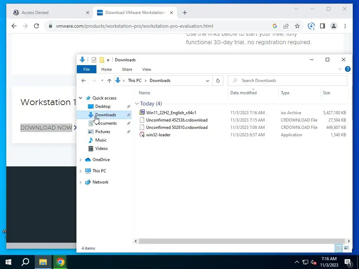This screenshot has height=269, width=359.
Task: Open the File ribbon tab
Action: (87, 69)
